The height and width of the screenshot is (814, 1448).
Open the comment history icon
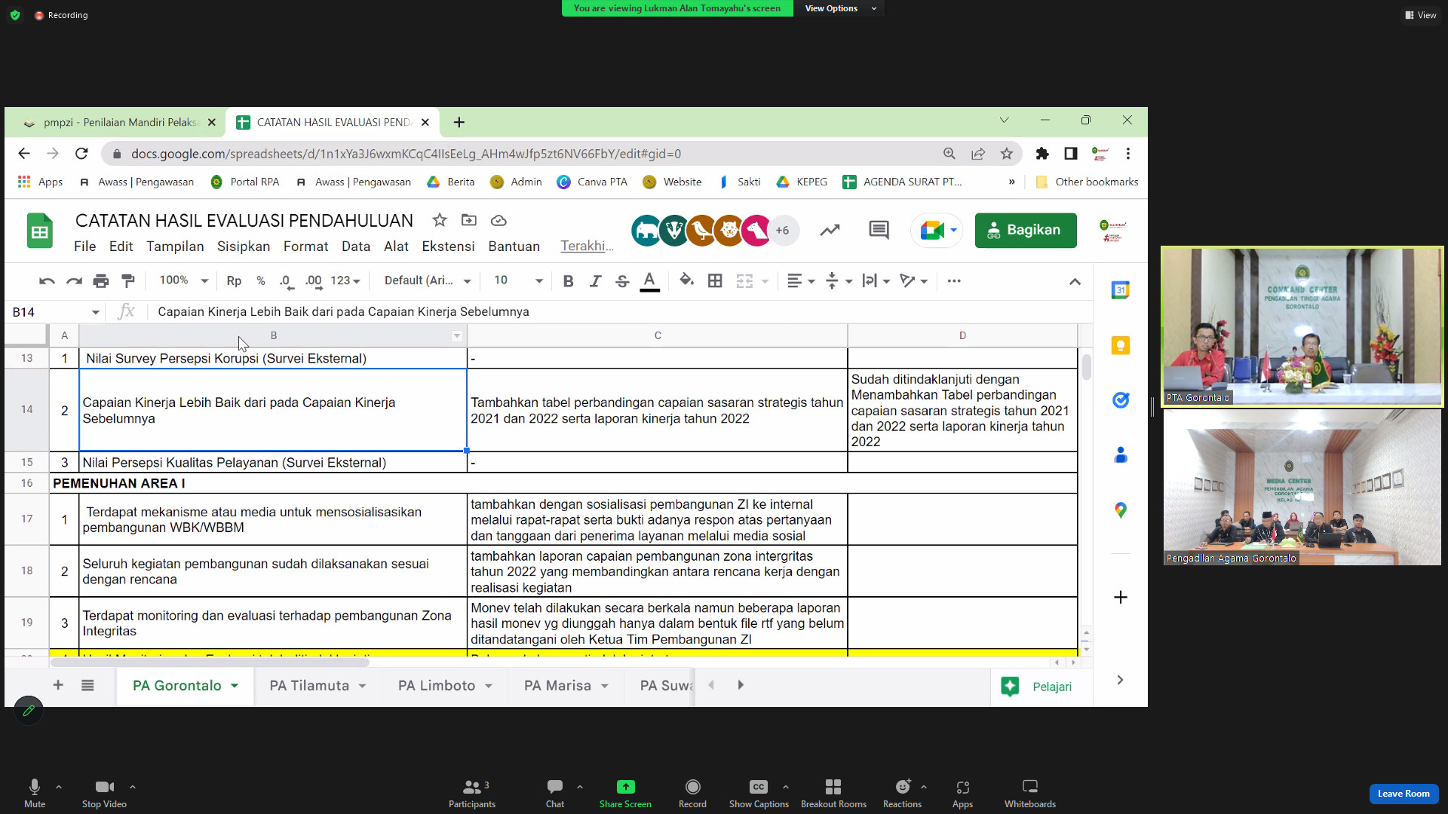(878, 230)
